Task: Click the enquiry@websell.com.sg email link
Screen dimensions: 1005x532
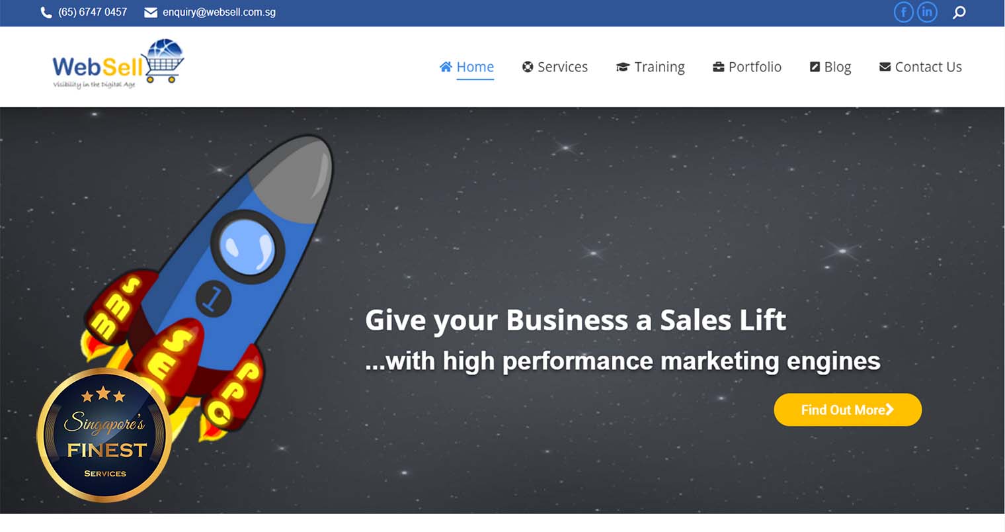Action: point(219,12)
